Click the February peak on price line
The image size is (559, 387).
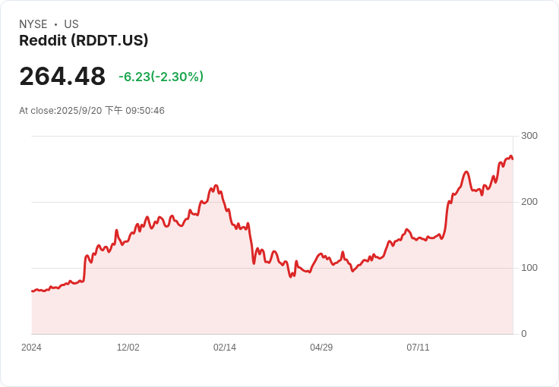216,185
